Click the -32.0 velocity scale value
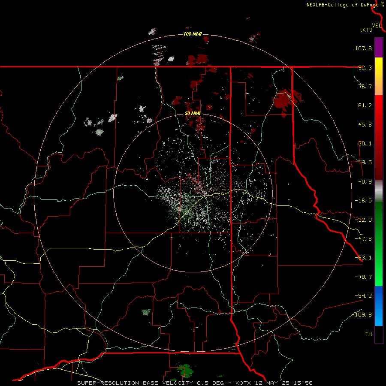Image resolution: width=386 pixels, height=386 pixels. (363, 220)
